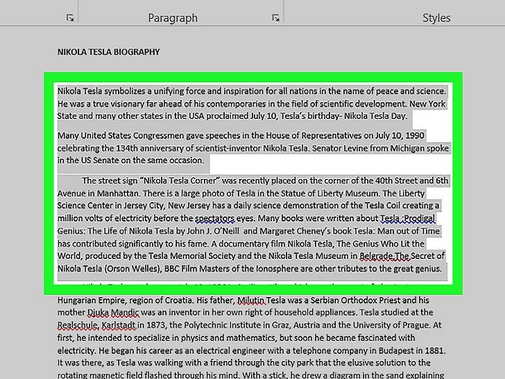Click 'Many United States Congressmen' text
This screenshot has height=379, width=505.
point(121,135)
